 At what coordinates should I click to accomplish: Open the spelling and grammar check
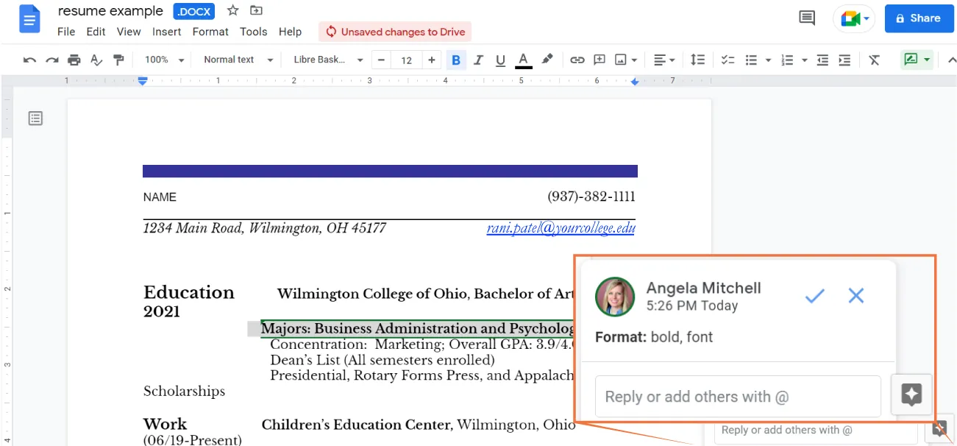pos(96,60)
